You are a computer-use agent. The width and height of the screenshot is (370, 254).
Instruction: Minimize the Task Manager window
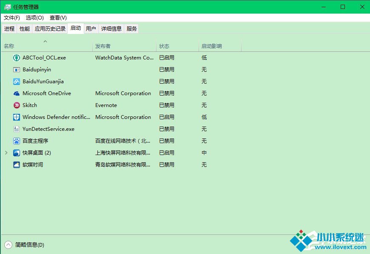tap(324, 7)
